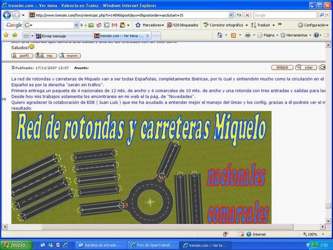Click the vertical scrollbar down arrow
Screen dimensions: 333x250
coord(328,221)
